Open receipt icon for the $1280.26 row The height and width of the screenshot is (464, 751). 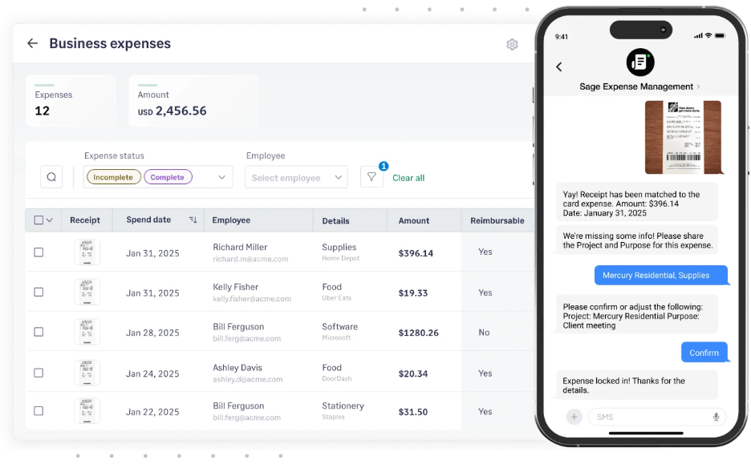(87, 332)
